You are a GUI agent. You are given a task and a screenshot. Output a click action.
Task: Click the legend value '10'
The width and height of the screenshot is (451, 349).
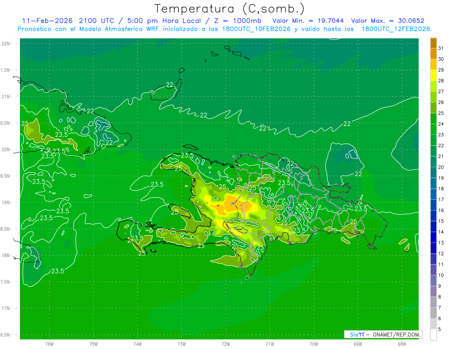coord(441,275)
